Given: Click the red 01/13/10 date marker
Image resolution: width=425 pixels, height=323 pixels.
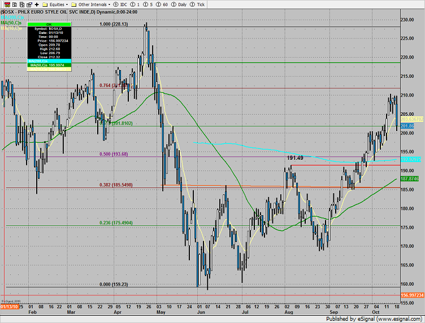Looking at the screenshot, I should (x=9, y=307).
